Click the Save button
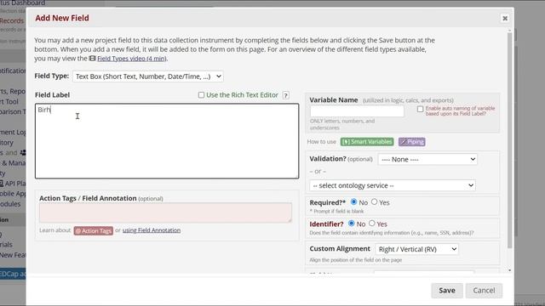This screenshot has height=306, width=545. tap(447, 291)
